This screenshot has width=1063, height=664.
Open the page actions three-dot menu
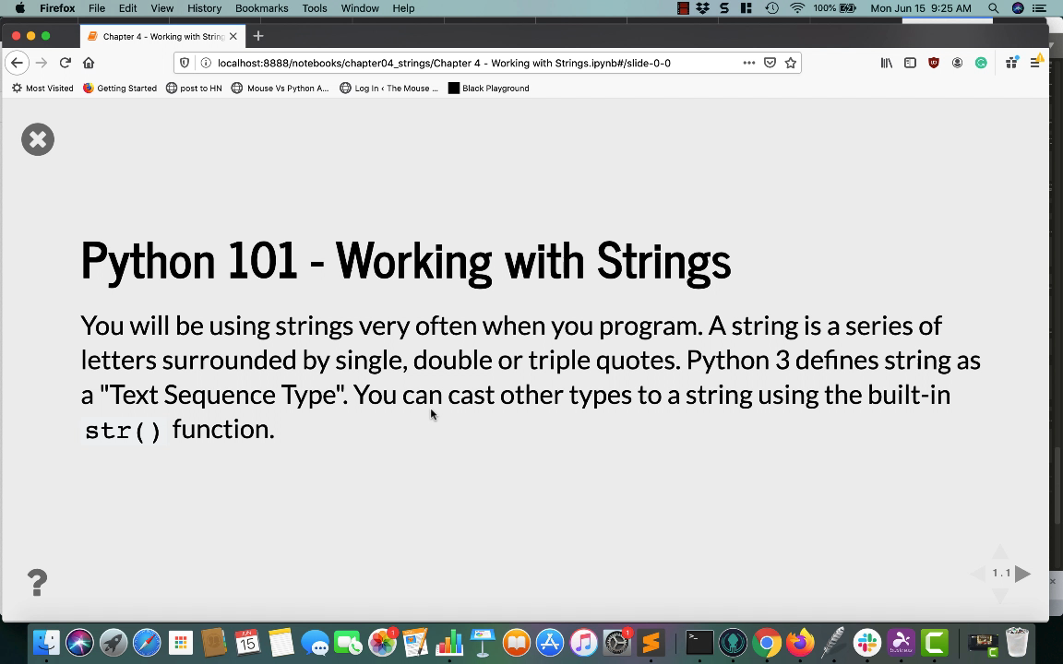tap(748, 63)
